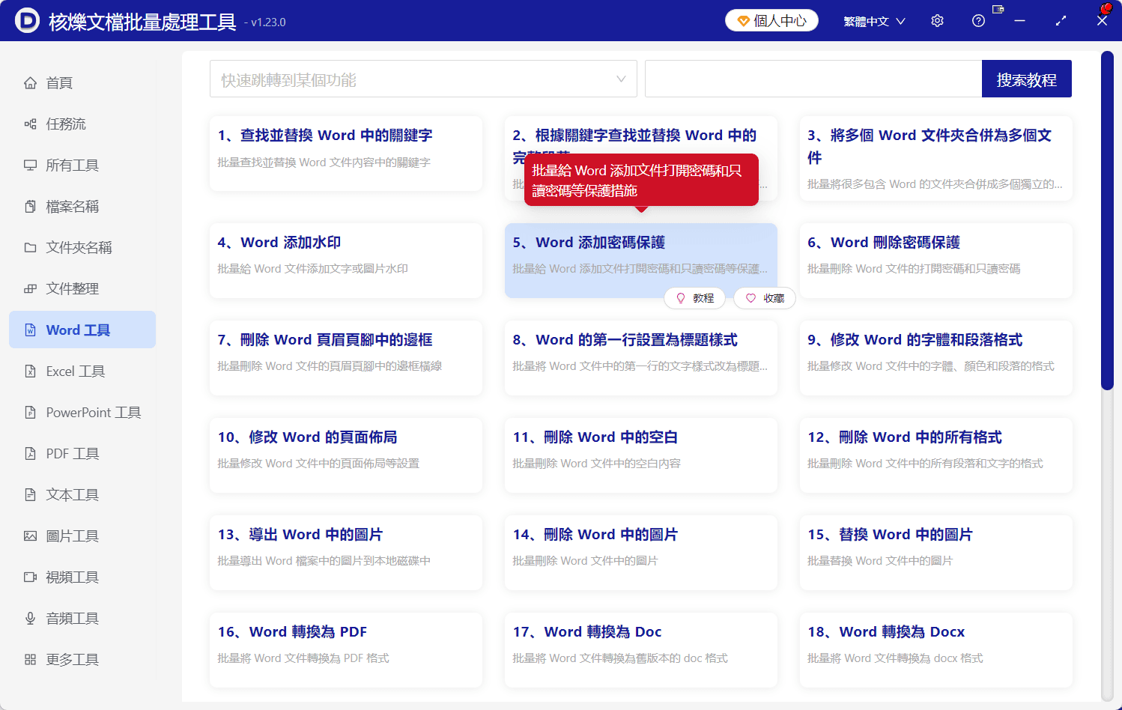
Task: Click the 文本工具 text file icon
Action: pos(30,494)
